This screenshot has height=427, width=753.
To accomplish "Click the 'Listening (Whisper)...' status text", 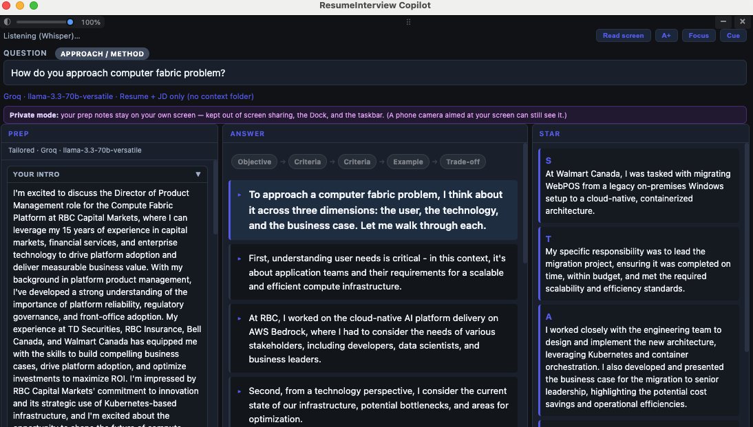I will [x=42, y=36].
